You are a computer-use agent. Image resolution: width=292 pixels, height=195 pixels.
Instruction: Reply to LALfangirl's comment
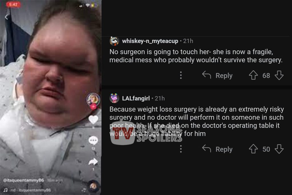coord(217,149)
